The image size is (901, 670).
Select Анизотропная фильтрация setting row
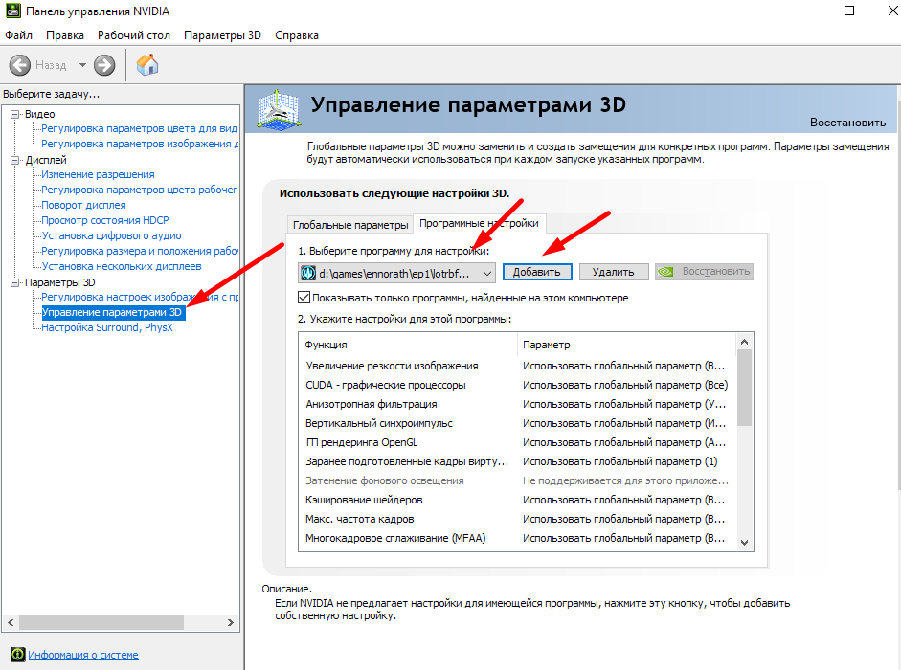point(517,404)
